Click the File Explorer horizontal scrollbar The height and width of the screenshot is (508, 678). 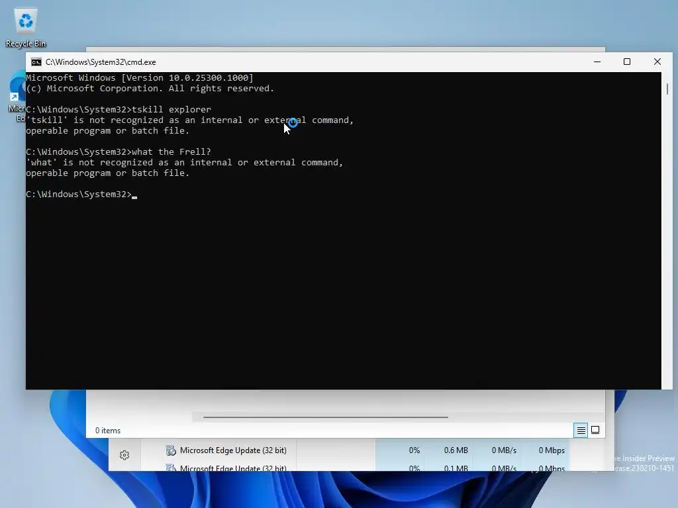[325, 417]
